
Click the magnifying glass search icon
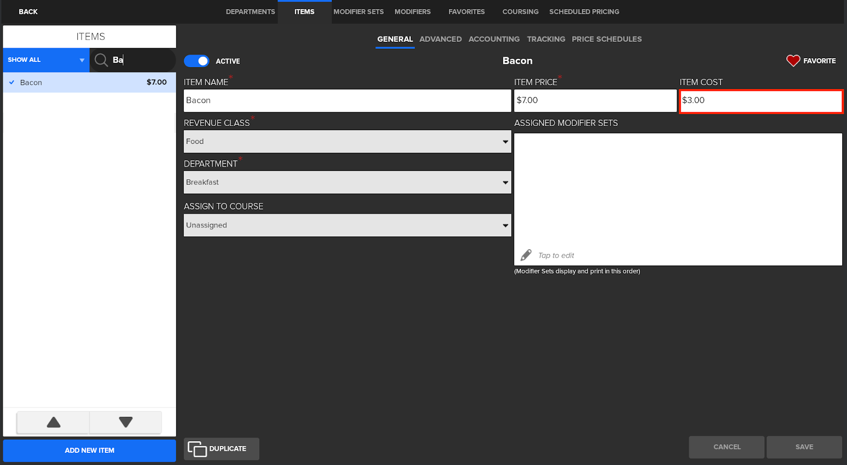coord(101,60)
